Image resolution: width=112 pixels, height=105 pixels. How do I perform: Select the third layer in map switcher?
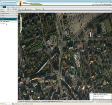[x=98, y=98]
